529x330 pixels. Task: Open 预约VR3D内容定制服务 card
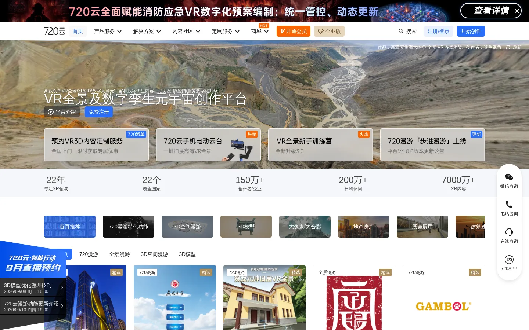click(96, 145)
